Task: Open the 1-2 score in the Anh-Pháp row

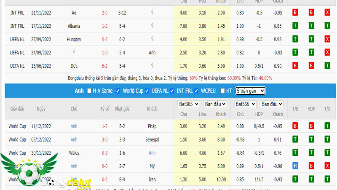Action: [104, 126]
